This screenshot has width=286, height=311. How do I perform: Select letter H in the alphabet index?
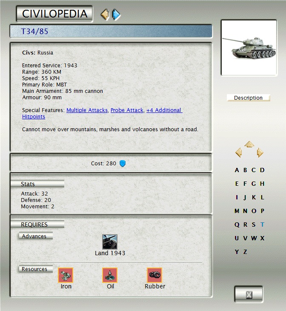point(262,184)
